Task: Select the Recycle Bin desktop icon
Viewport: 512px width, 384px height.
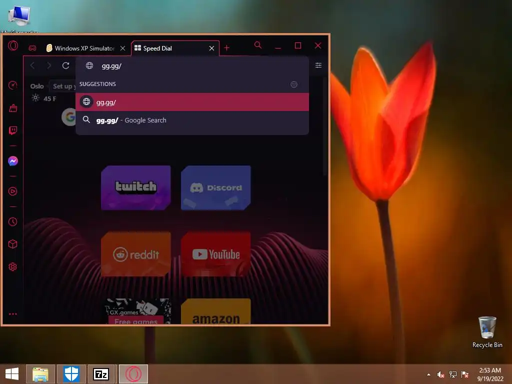Action: [x=487, y=332]
